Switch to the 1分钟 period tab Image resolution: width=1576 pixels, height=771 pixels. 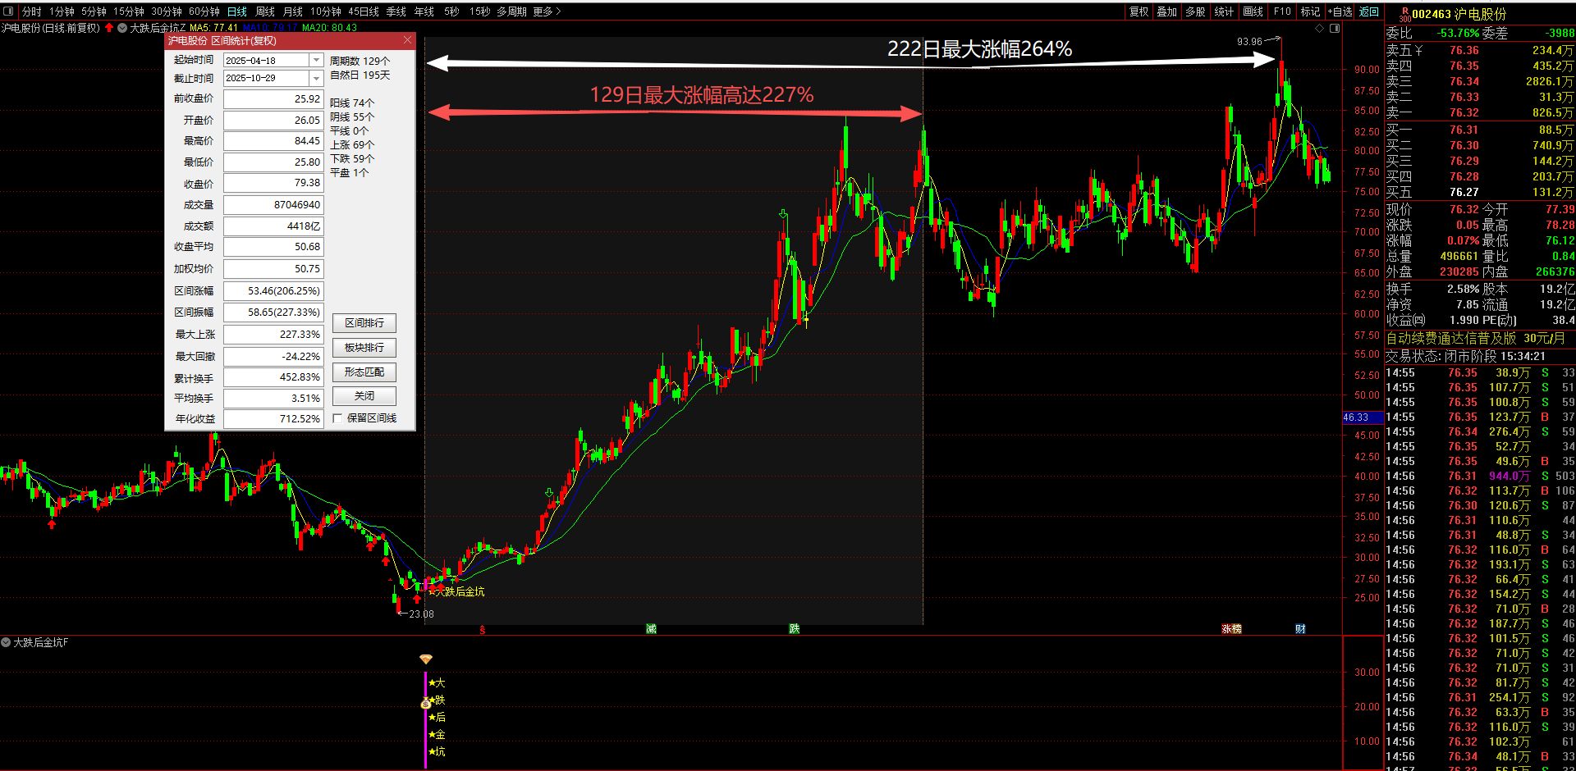[x=62, y=11]
